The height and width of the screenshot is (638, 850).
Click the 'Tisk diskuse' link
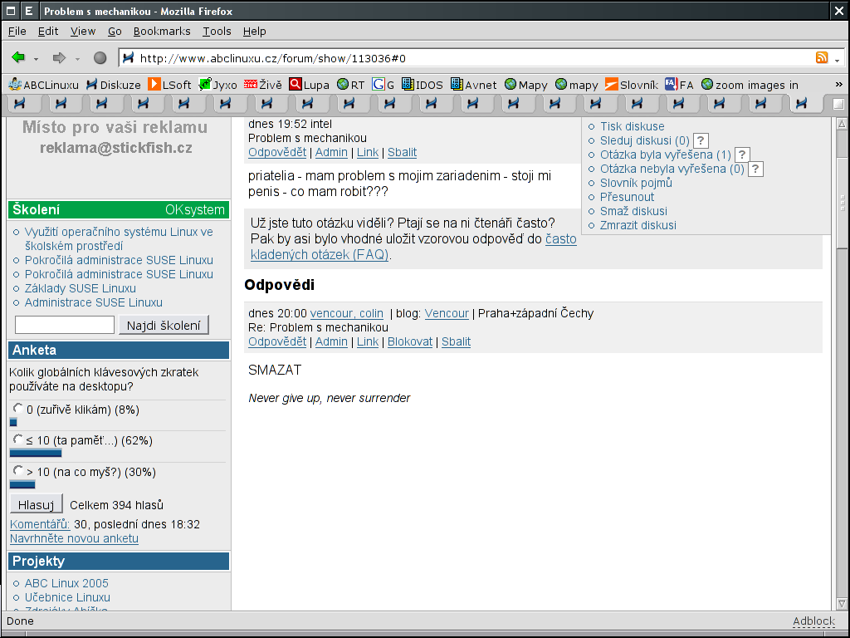click(632, 126)
